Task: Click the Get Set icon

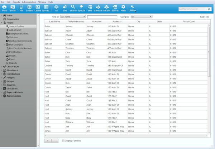Action: [x=106, y=8]
